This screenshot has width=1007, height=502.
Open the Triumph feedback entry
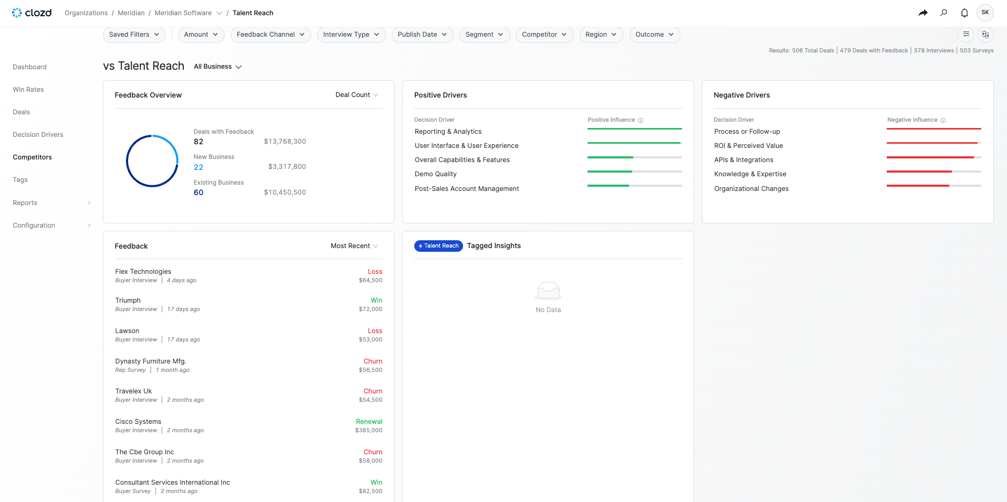[x=249, y=305]
